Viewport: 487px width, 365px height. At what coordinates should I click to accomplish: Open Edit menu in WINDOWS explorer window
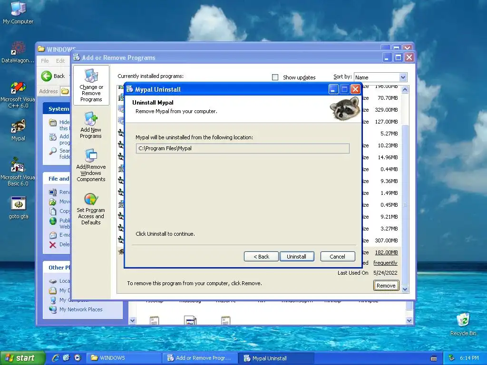pos(60,60)
